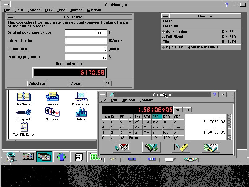Click the Wastebasket icon in GeoManager's bottom bar
Image resolution: width=249 pixels, height=187 pixels.
pos(11,157)
